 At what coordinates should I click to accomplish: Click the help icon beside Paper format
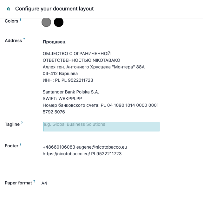[34, 181]
